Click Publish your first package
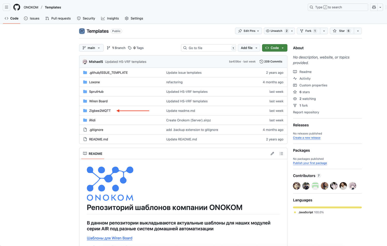The image size is (387, 246). point(310,163)
